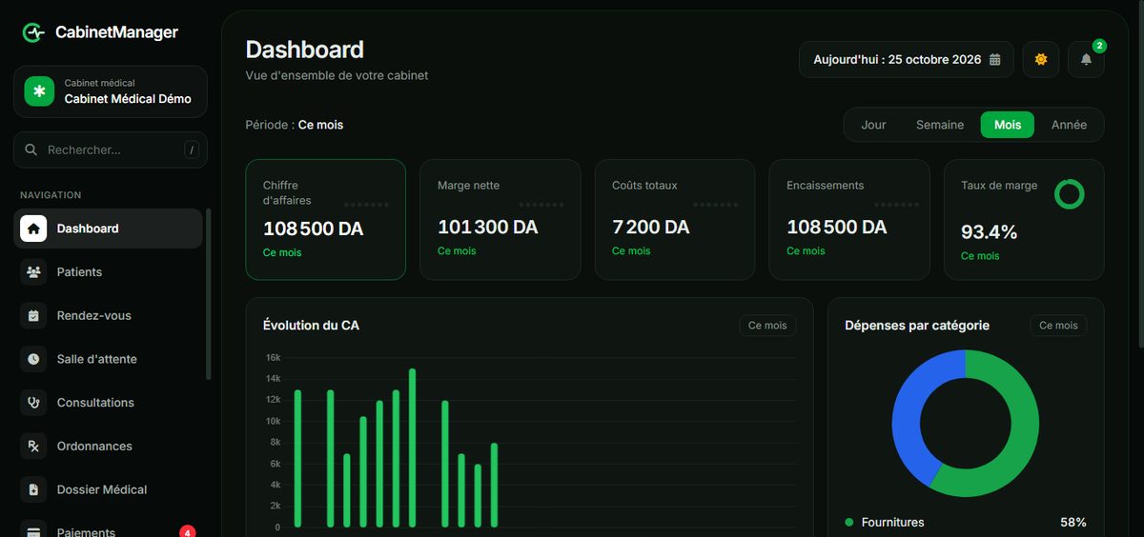Click the Patients group icon
Screen dimensions: 1144x537
point(33,272)
